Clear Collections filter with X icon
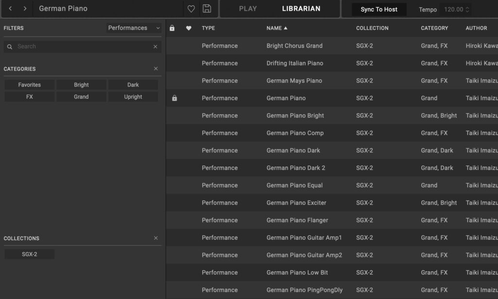Screen dimensions: 498x299 click(x=156, y=238)
